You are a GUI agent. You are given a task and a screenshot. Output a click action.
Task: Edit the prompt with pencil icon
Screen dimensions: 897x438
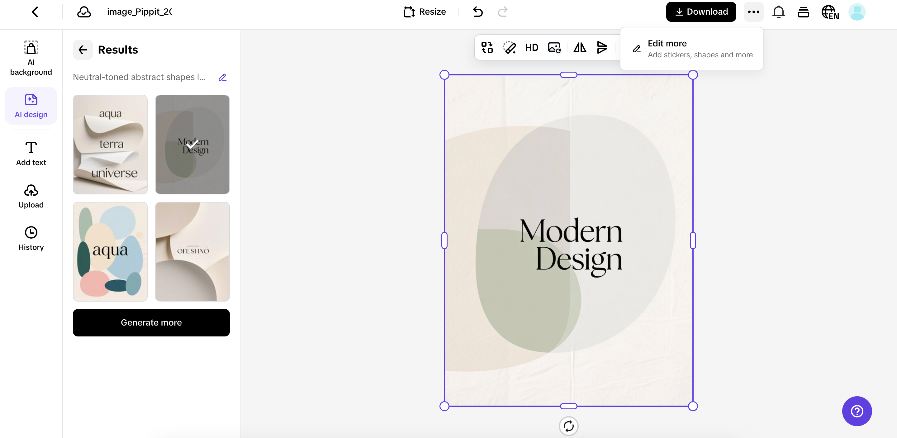pyautogui.click(x=222, y=77)
